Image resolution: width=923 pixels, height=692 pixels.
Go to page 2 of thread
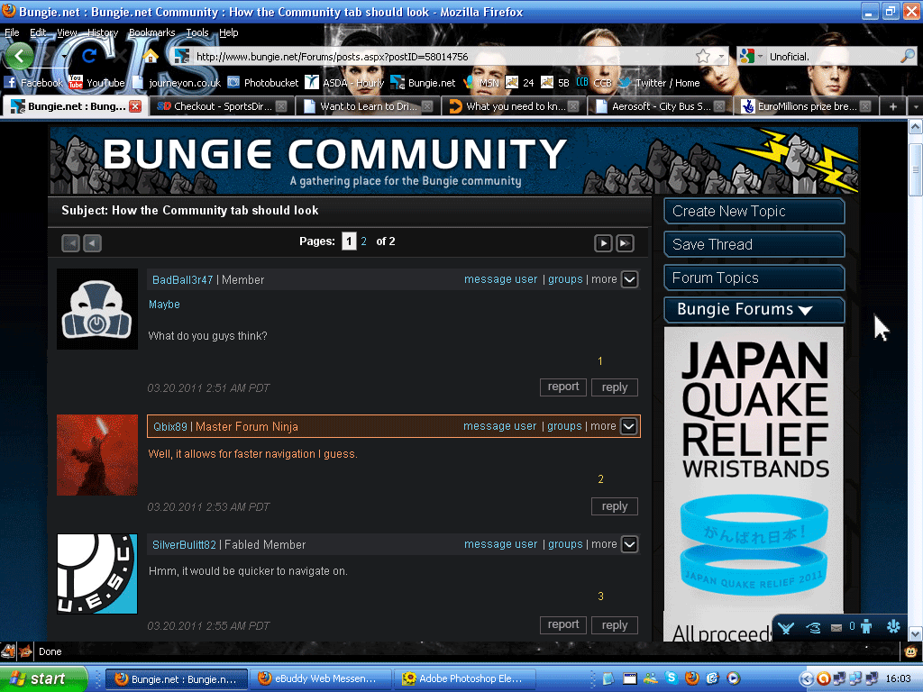[364, 241]
